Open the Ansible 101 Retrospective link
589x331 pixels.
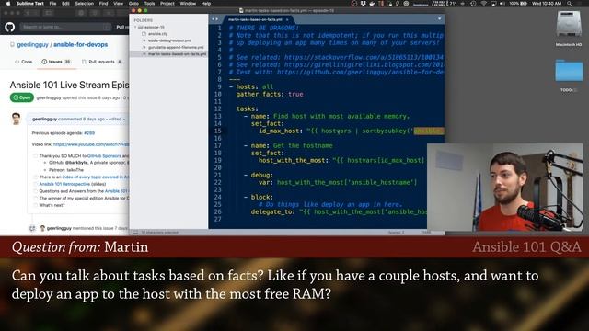pyautogui.click(x=64, y=184)
